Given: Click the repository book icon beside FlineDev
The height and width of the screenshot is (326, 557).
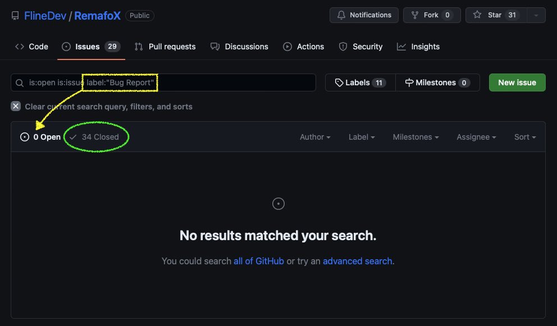Looking at the screenshot, I should (15, 16).
